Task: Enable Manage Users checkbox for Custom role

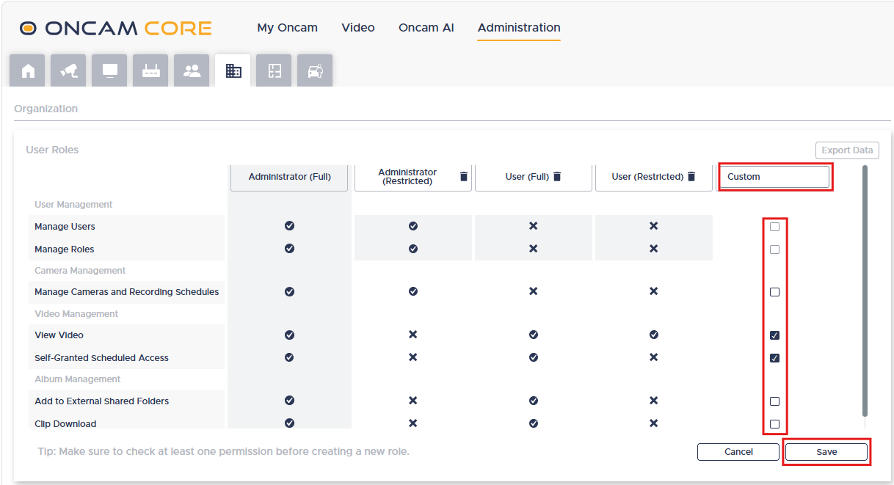Action: pyautogui.click(x=774, y=227)
